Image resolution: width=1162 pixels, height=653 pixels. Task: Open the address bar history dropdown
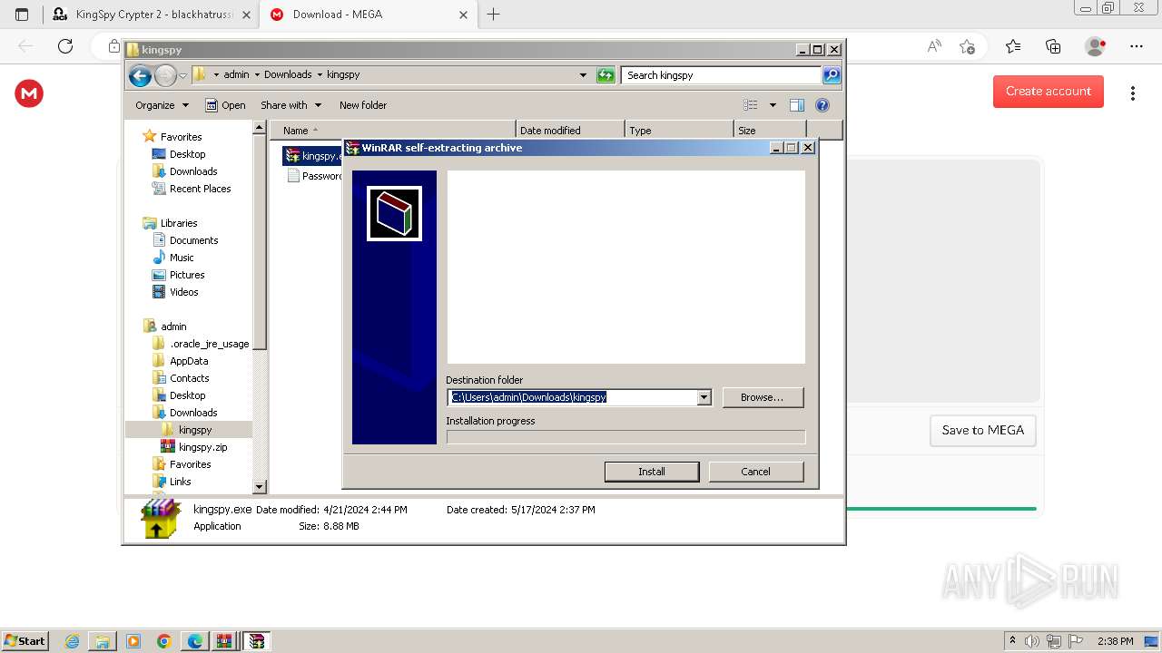tap(583, 75)
